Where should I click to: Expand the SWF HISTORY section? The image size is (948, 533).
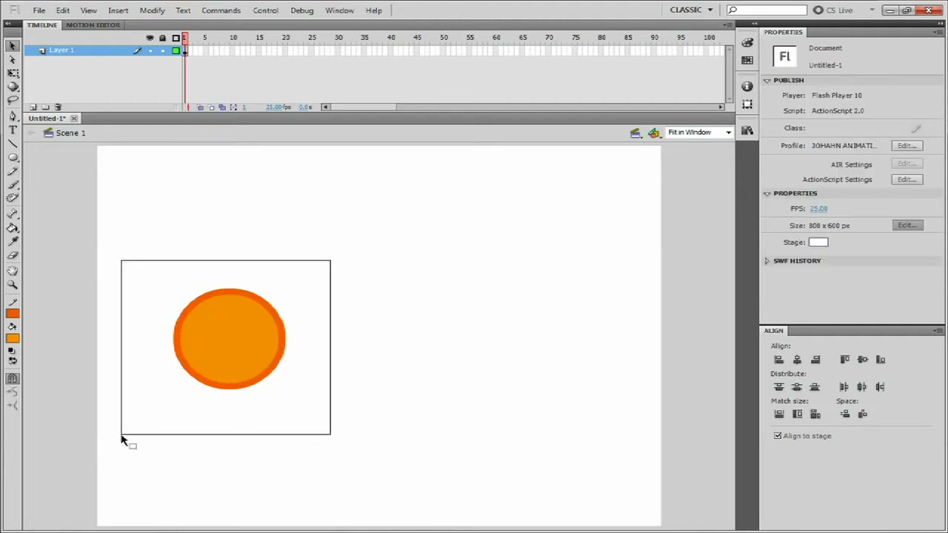coord(767,261)
